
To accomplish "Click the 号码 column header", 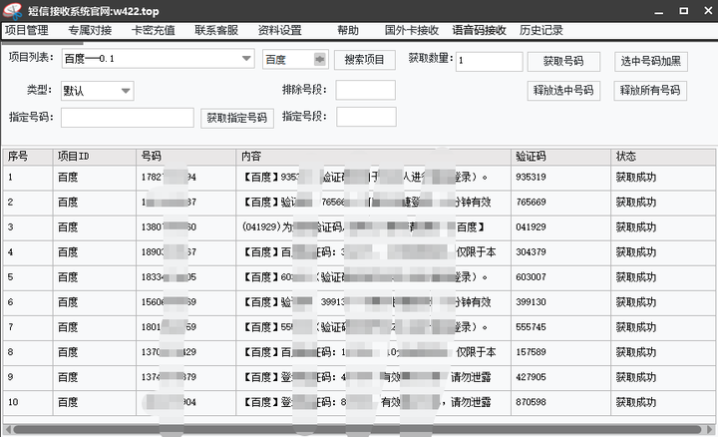I will [185, 157].
